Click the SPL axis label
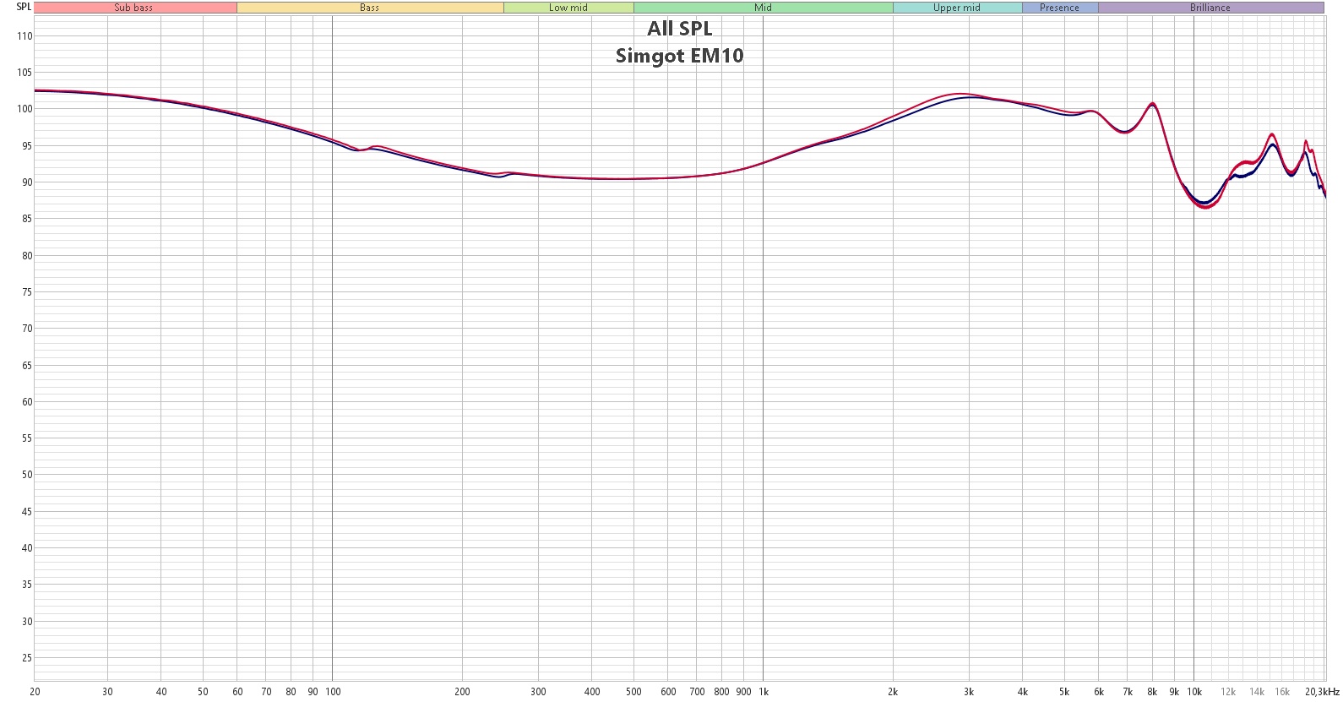 pyautogui.click(x=24, y=7)
